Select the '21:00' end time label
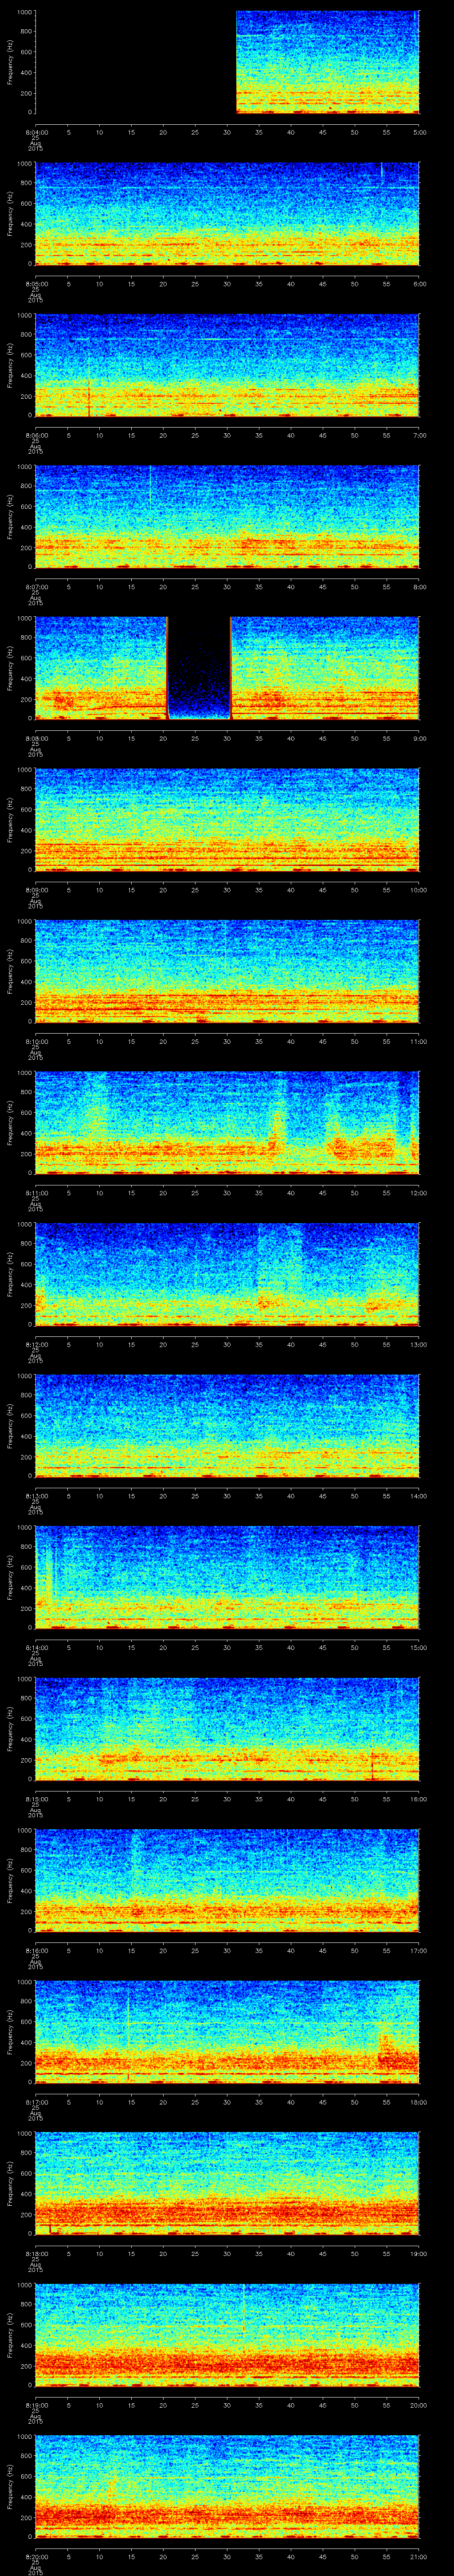This screenshot has width=454, height=2576. pos(418,2556)
